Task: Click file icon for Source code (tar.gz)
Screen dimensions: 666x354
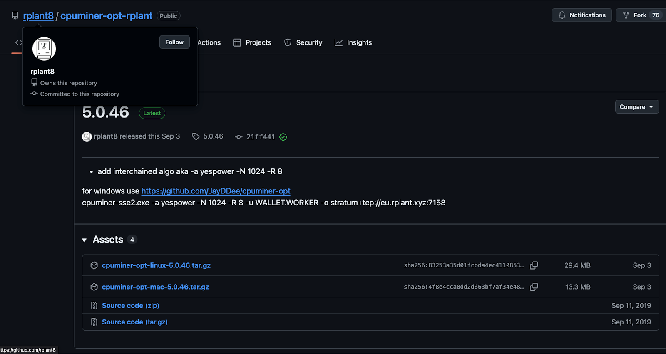Action: (94, 322)
